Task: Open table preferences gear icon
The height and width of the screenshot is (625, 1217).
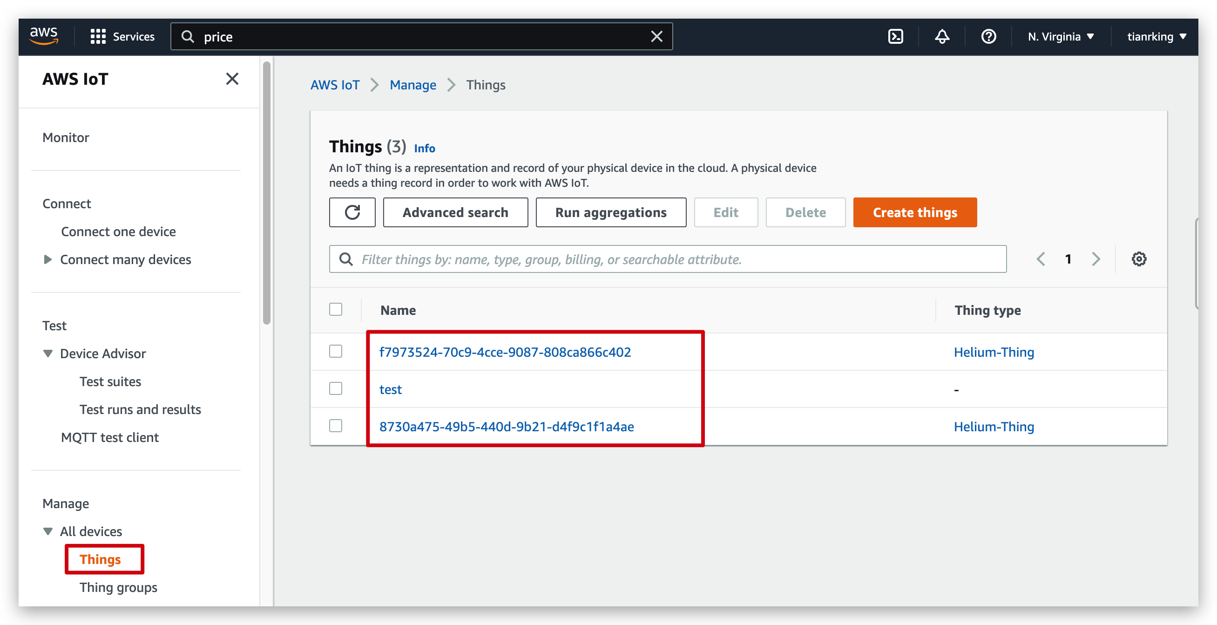Action: (x=1139, y=258)
